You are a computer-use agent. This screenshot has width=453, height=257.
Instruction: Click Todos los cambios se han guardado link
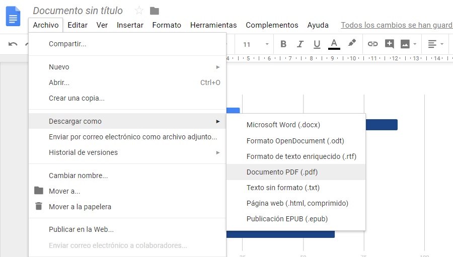click(396, 25)
